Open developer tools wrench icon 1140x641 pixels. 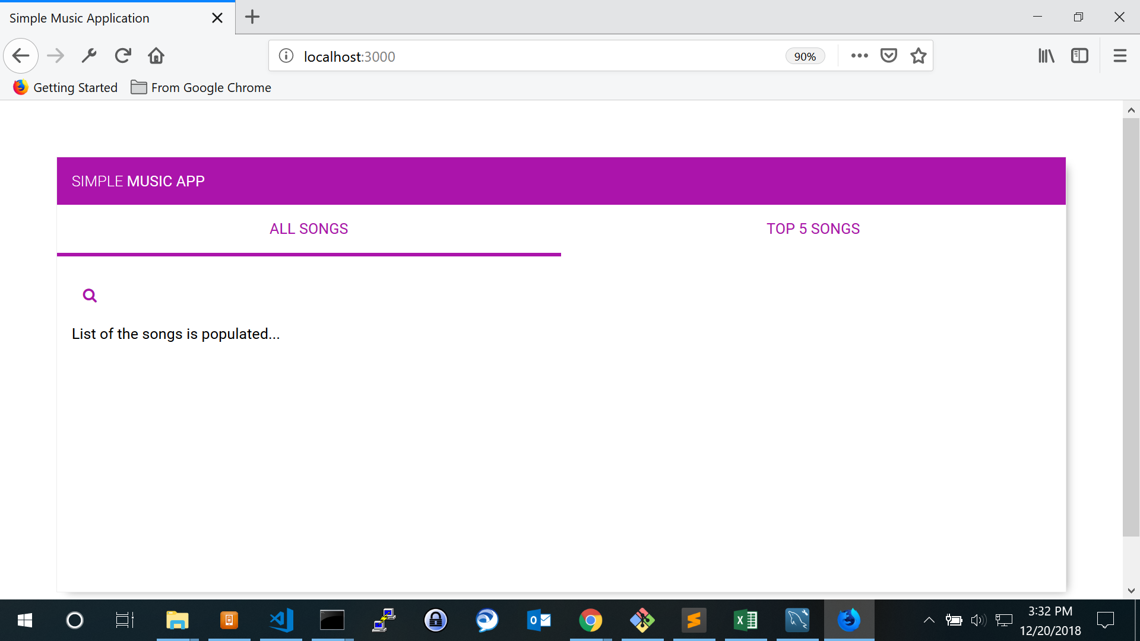89,56
